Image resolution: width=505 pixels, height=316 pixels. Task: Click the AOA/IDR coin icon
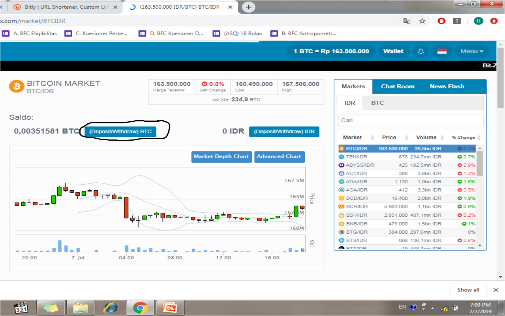tap(342, 190)
